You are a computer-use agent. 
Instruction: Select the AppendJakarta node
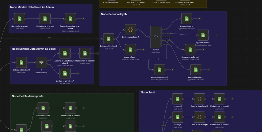187,19
